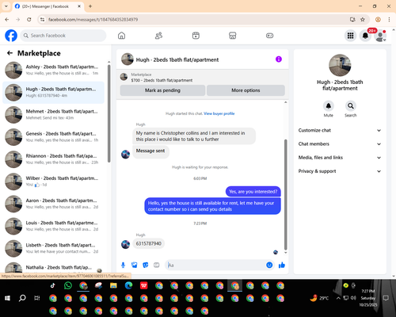396x317 pixels.
Task: Expand Privacy & support section
Action: point(340,171)
